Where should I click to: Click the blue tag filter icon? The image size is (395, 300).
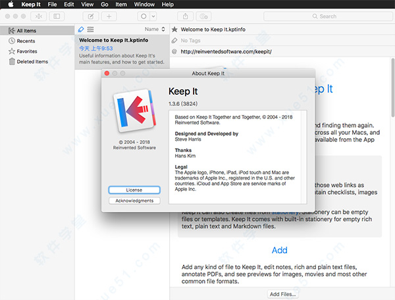point(81,30)
